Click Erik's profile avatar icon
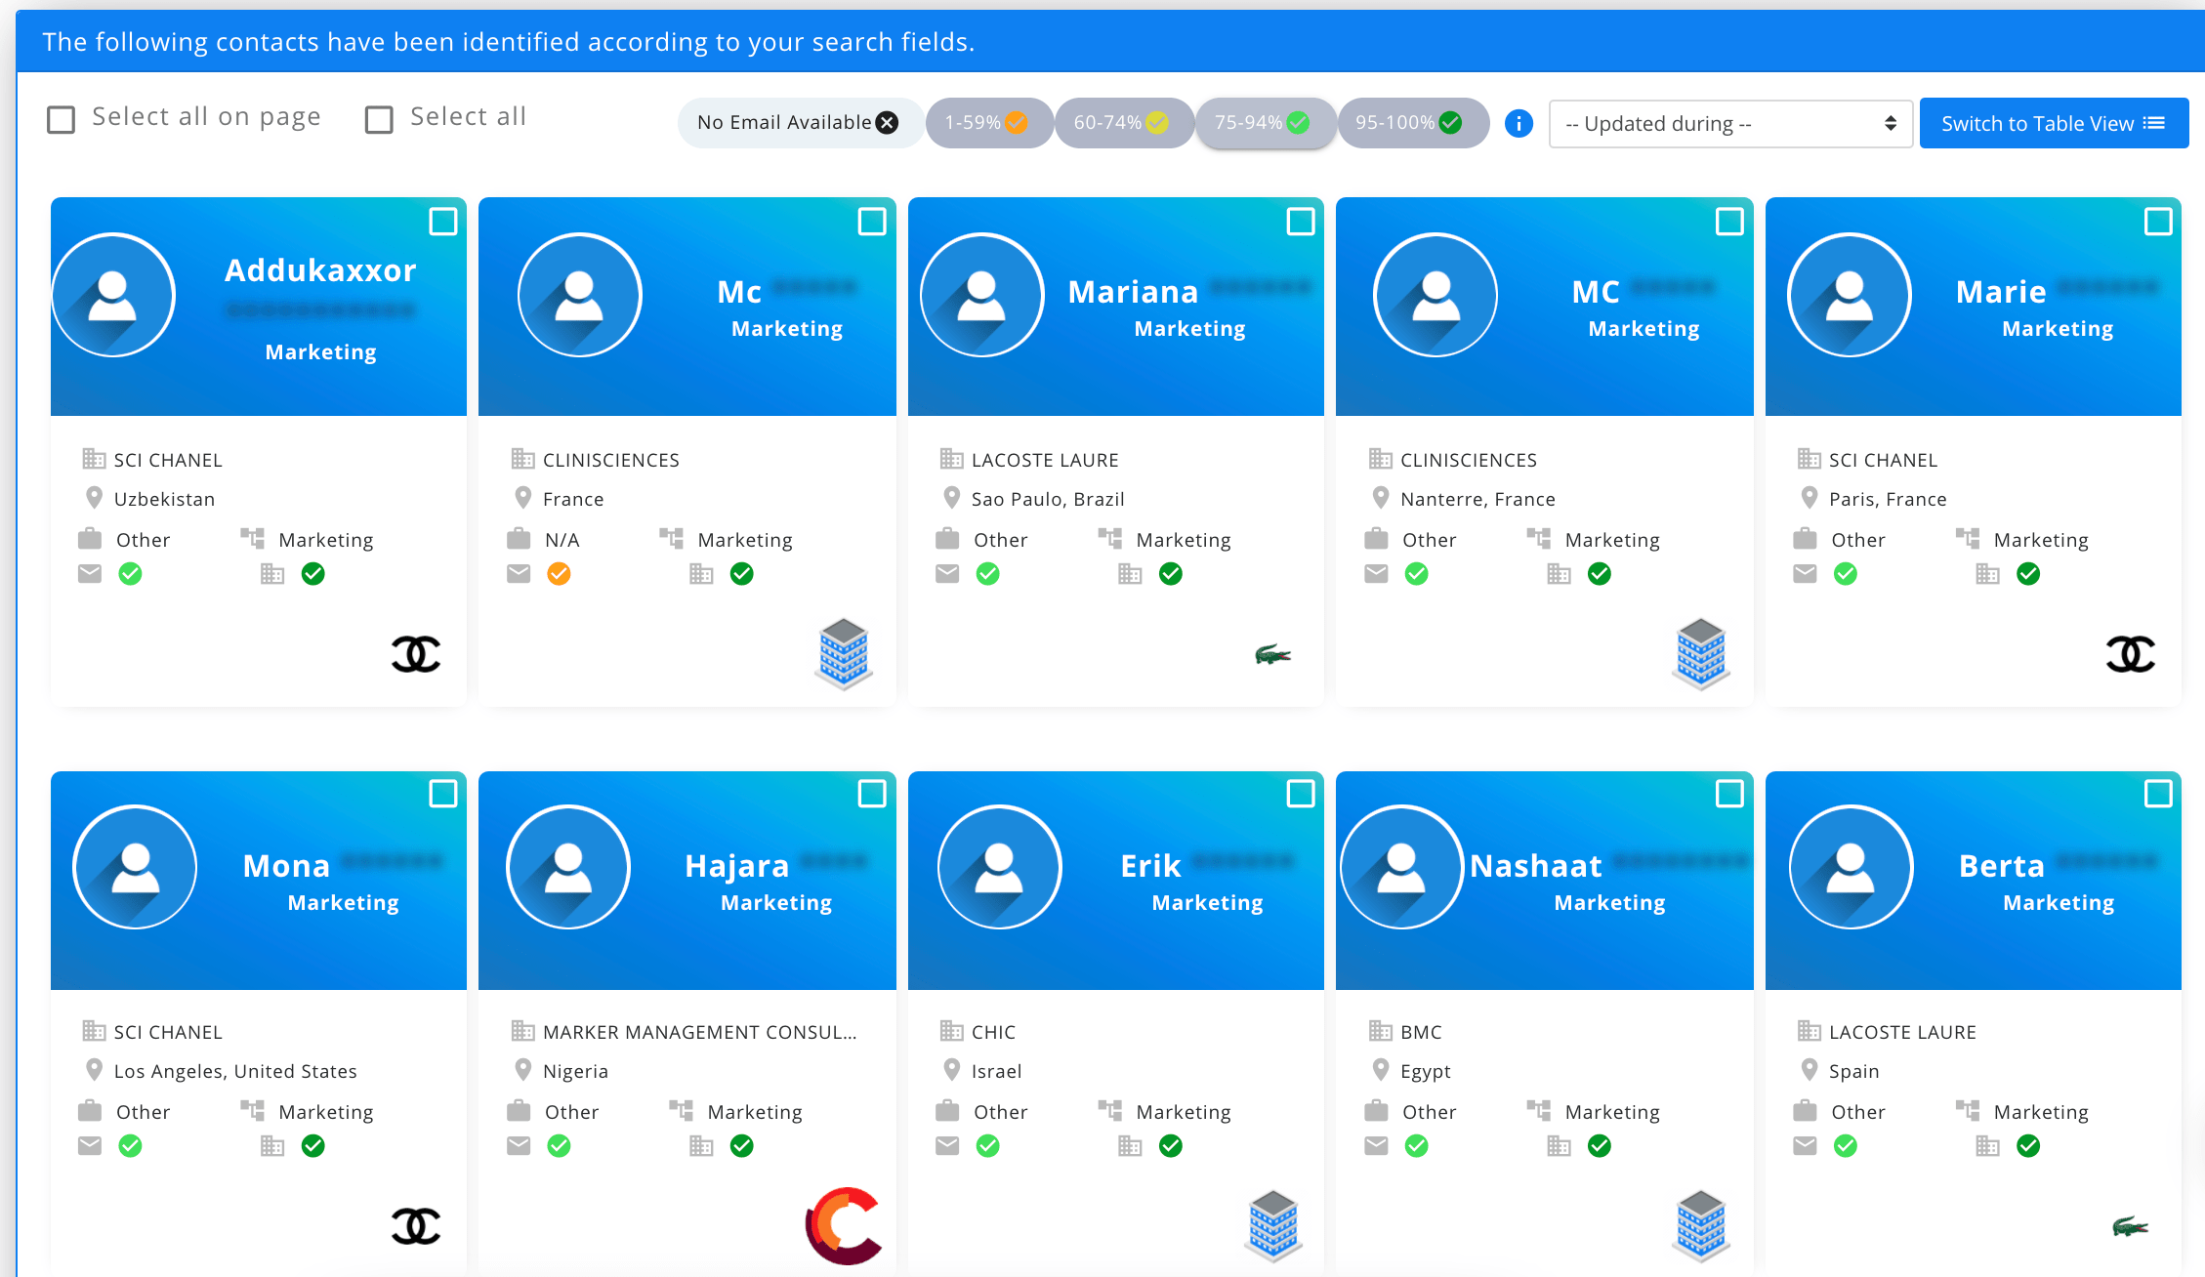The height and width of the screenshot is (1277, 2205). pos(999,867)
